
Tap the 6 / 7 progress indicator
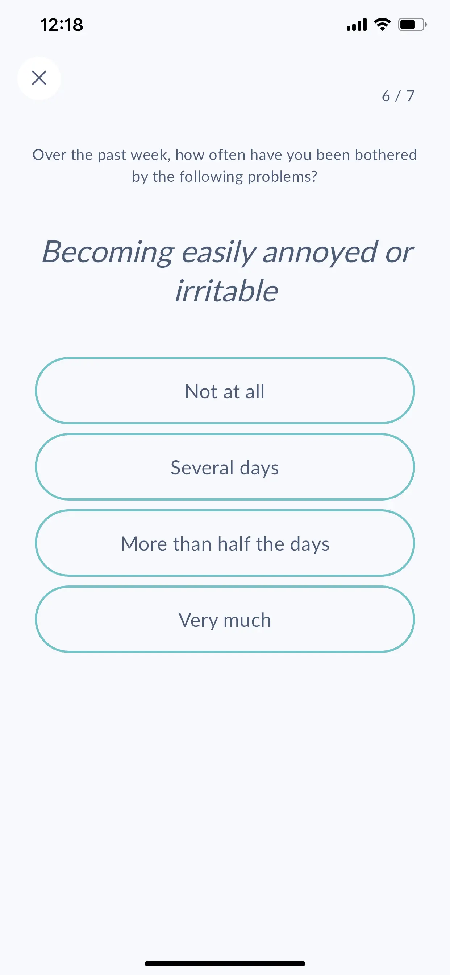398,96
